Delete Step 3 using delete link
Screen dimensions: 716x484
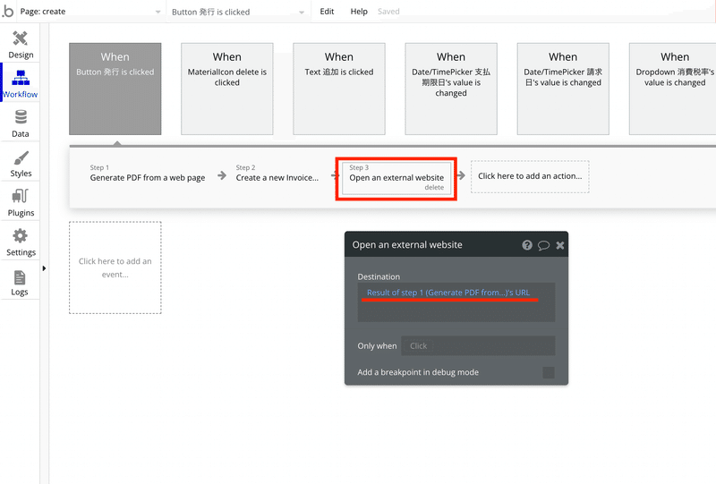tap(434, 188)
